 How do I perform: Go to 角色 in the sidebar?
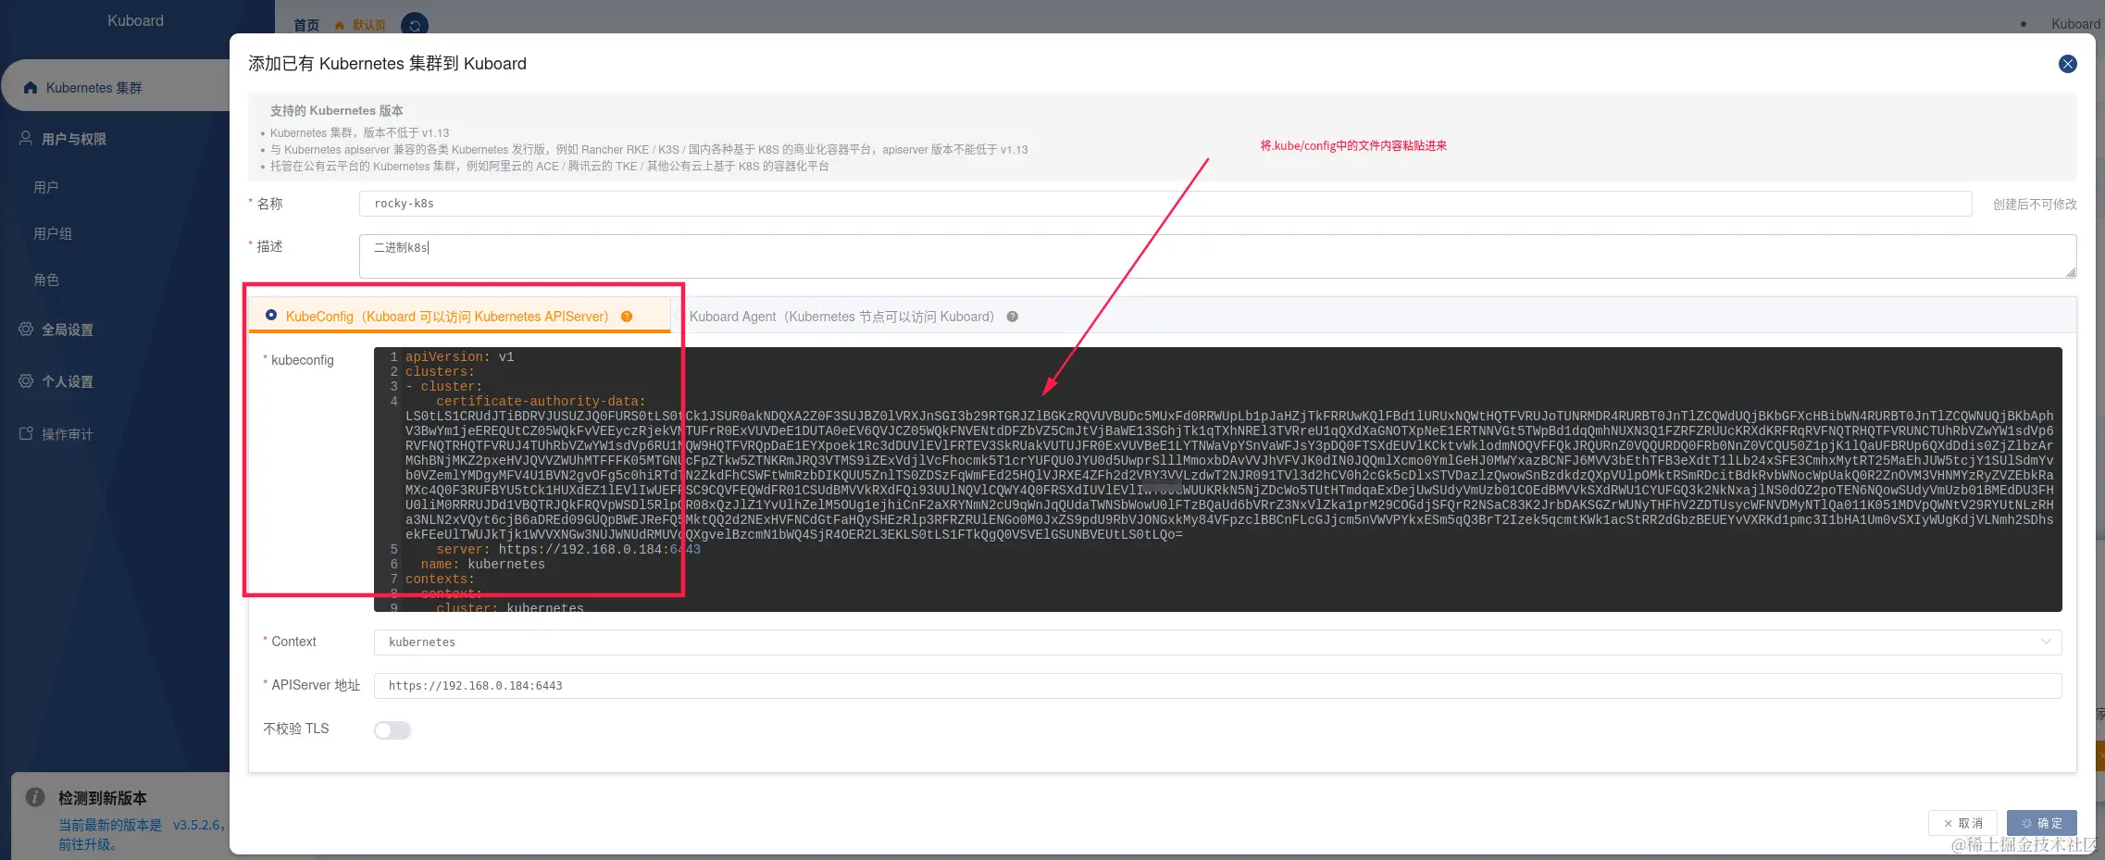point(46,280)
